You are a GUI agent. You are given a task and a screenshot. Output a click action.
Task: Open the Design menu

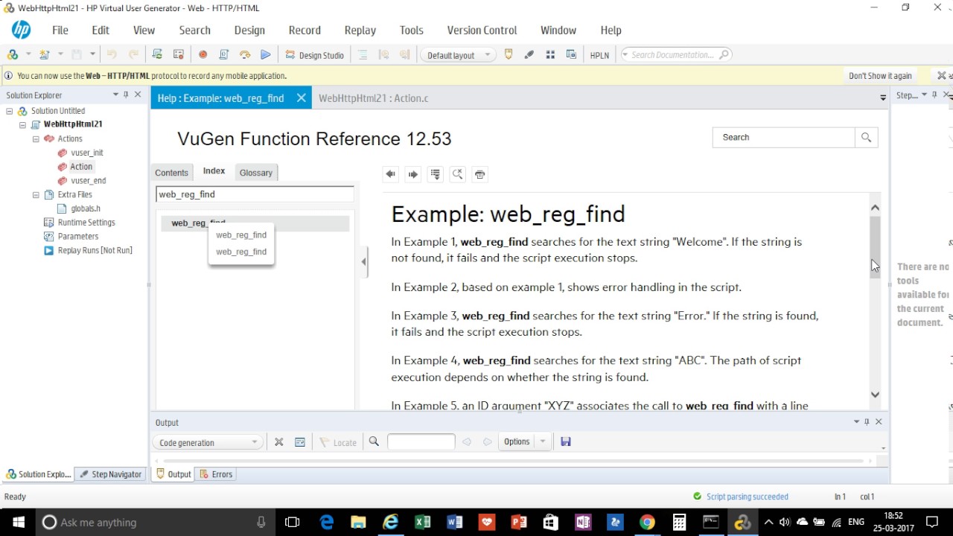coord(249,31)
